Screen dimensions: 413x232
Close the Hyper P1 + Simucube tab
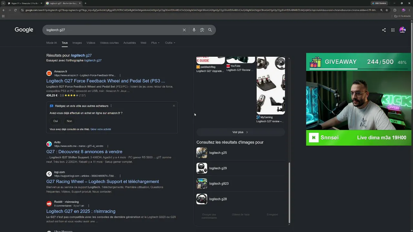coord(41,3)
